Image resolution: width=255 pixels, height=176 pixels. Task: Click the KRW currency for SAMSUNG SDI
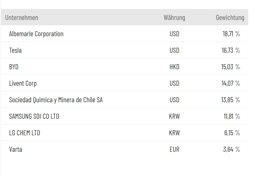pyautogui.click(x=174, y=116)
